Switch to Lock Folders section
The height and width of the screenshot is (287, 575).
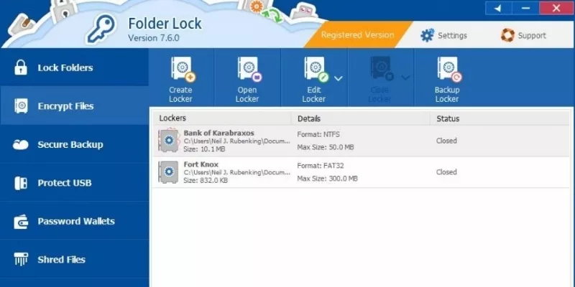pos(75,67)
